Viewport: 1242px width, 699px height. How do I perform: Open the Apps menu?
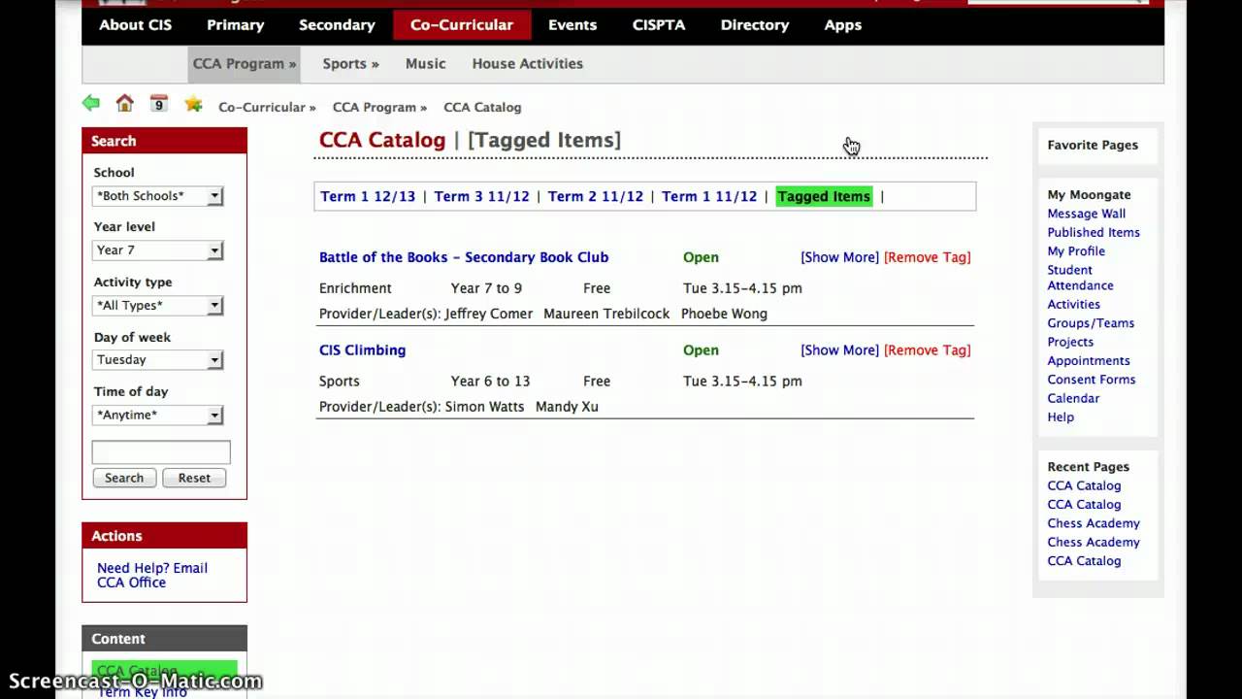(842, 25)
